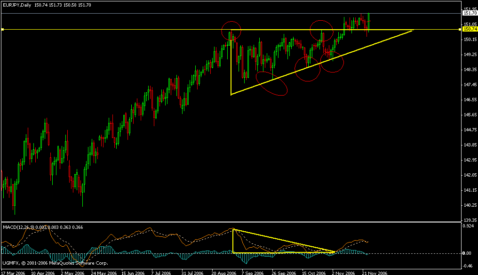Click the 149.25 price axis value
The image size is (478, 275).
pos(470,54)
